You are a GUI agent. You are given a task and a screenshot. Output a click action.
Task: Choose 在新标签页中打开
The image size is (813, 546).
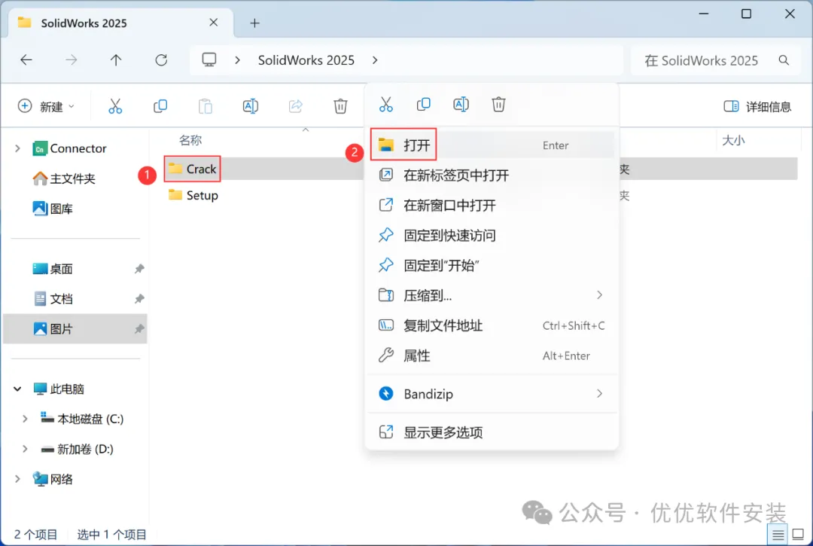pyautogui.click(x=492, y=175)
